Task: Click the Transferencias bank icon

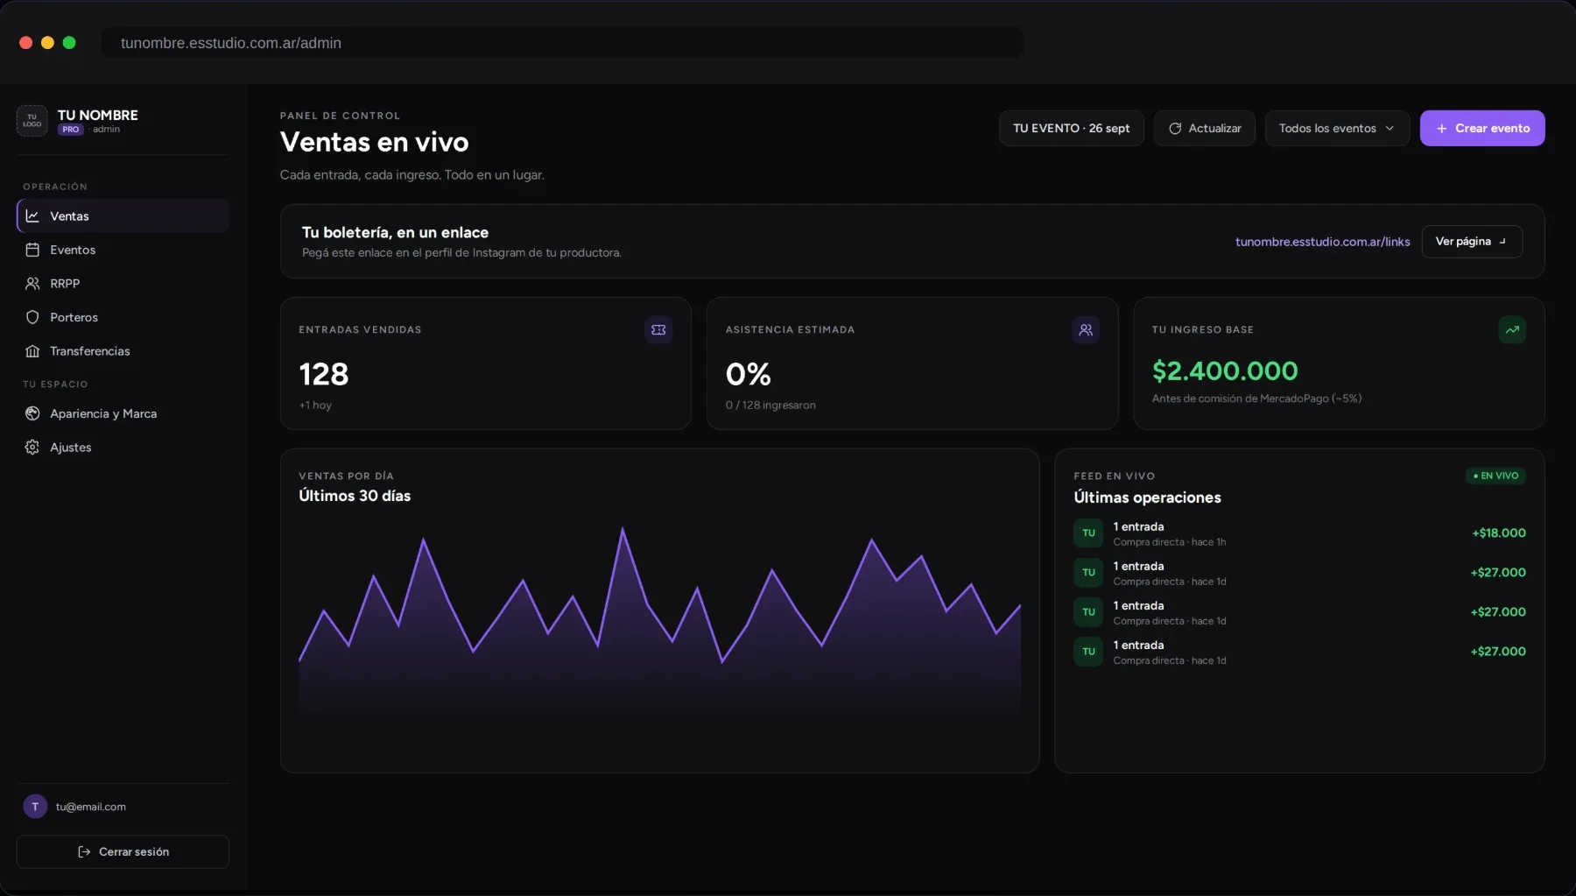Action: (x=32, y=351)
